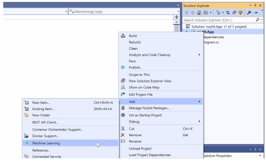Screen dimensions: 266x161
Task: Open the Solution Properties dropdown arrow
Action: point(260,155)
